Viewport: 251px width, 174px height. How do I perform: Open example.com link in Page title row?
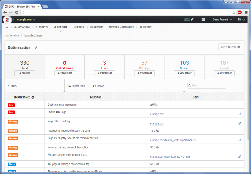(157, 123)
